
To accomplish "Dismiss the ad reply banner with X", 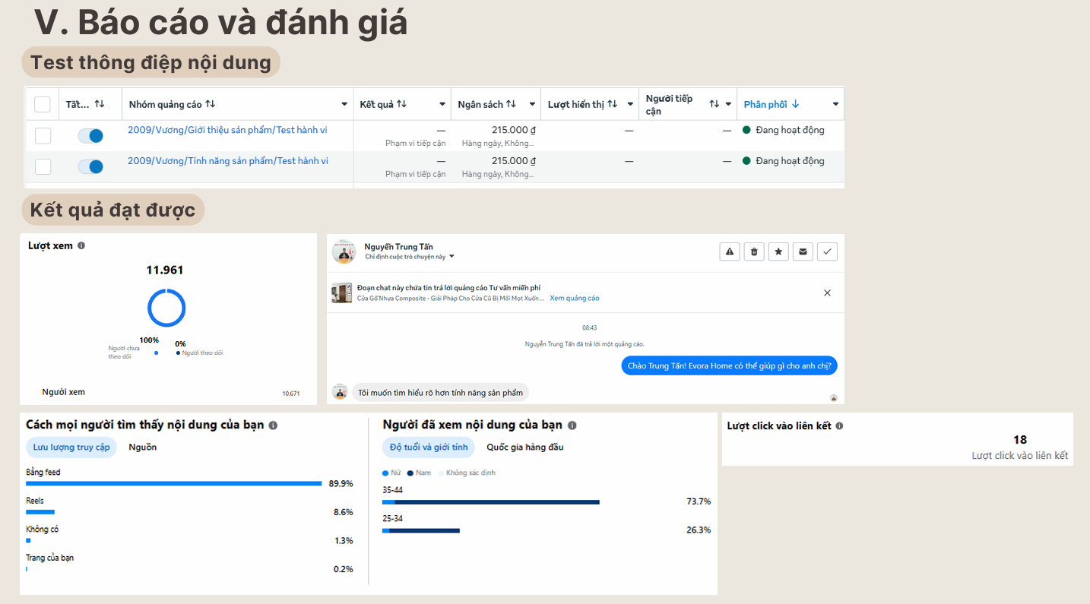I will point(828,293).
